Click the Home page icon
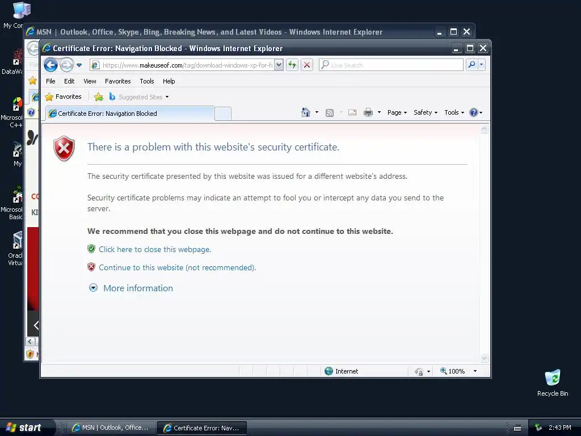The width and height of the screenshot is (581, 436). pyautogui.click(x=306, y=112)
